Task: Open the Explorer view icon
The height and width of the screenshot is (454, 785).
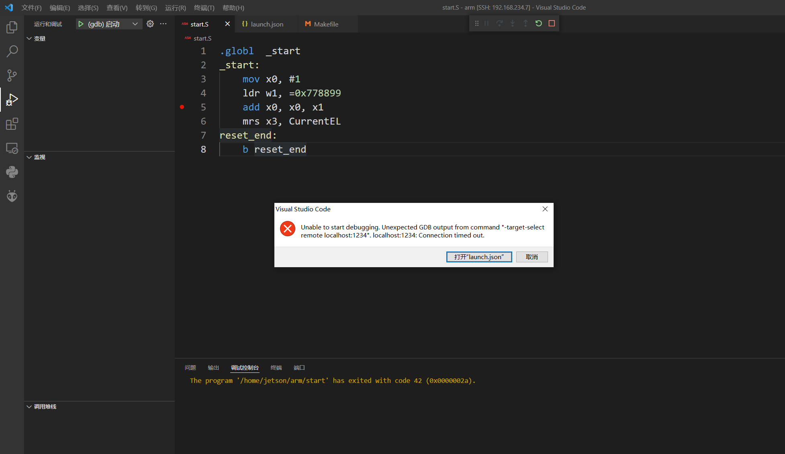Action: coord(12,27)
